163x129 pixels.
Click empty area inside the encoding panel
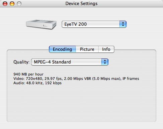tap(81, 103)
